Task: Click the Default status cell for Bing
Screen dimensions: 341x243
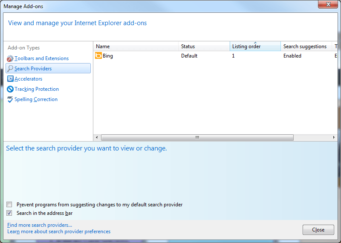Action: 189,56
